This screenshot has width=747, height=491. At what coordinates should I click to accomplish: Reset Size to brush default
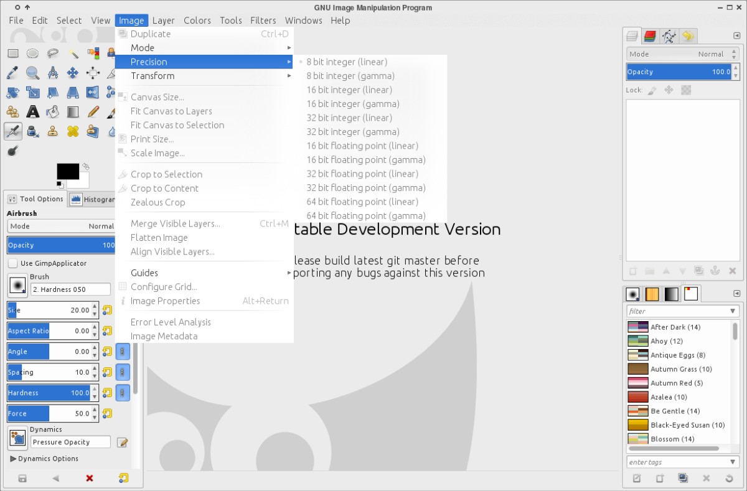pyautogui.click(x=107, y=310)
